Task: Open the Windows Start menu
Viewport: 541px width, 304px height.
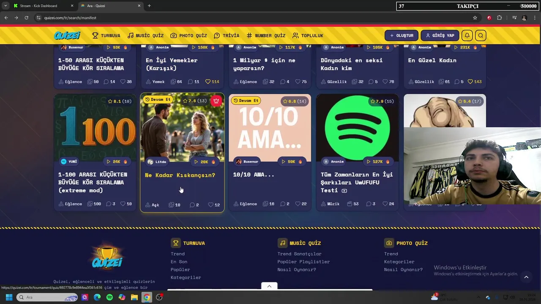Action: [9, 297]
